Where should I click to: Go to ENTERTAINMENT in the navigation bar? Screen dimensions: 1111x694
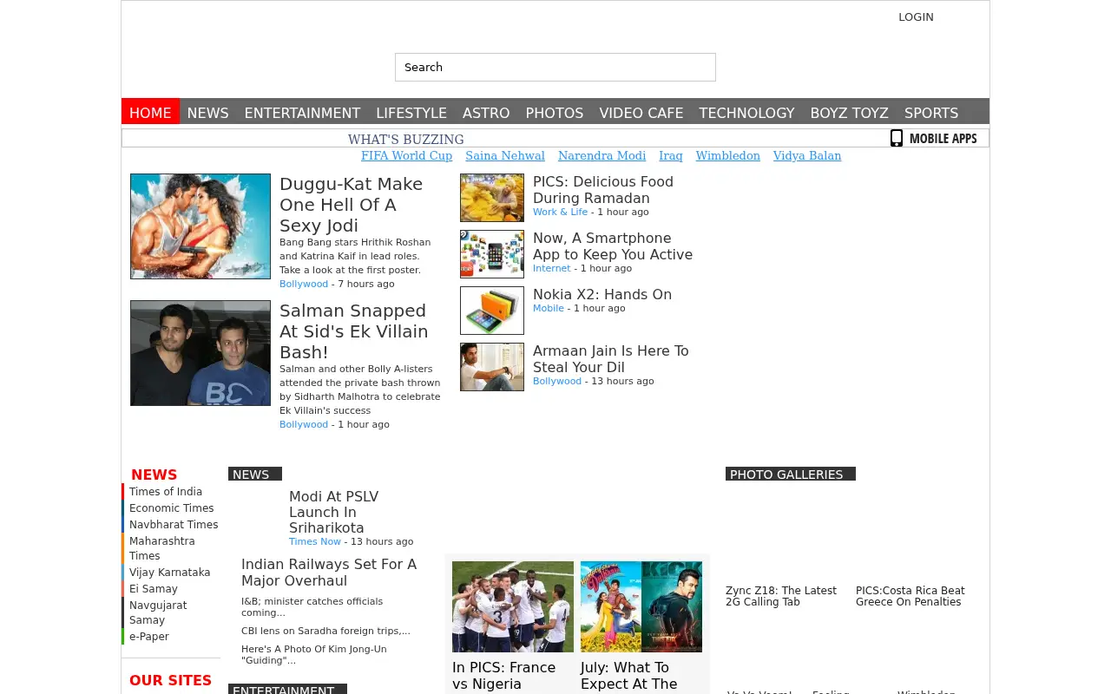click(302, 113)
